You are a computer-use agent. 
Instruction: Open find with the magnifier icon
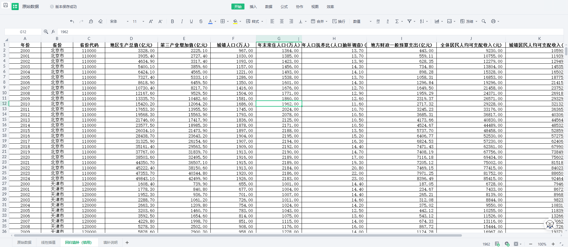tap(484, 21)
